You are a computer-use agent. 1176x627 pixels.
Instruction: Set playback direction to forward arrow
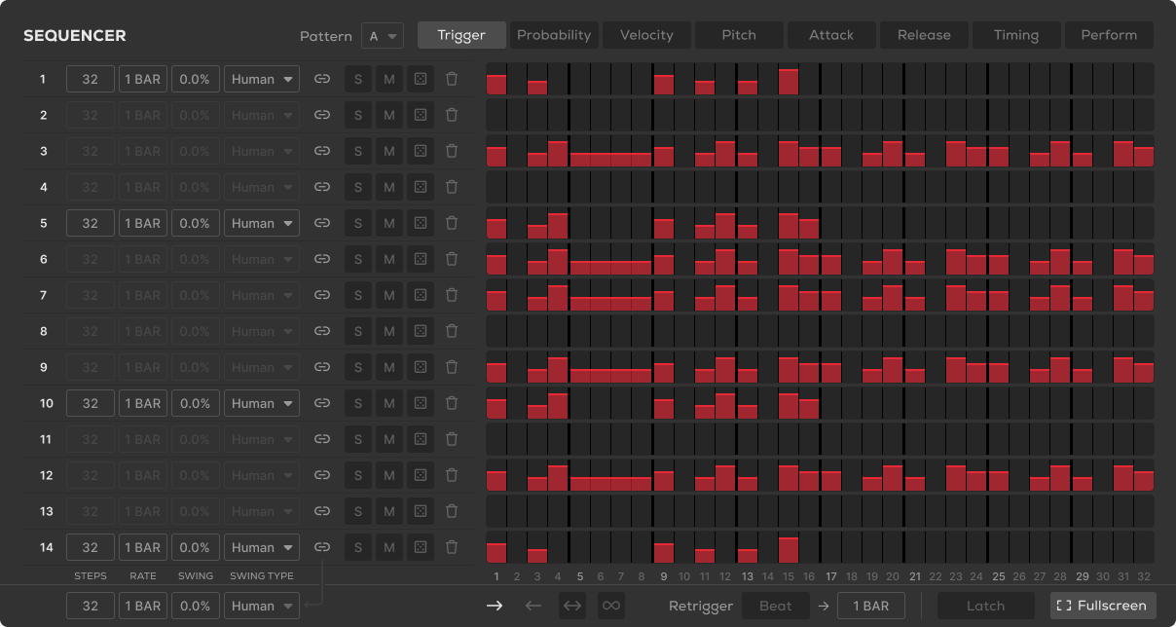click(x=495, y=606)
